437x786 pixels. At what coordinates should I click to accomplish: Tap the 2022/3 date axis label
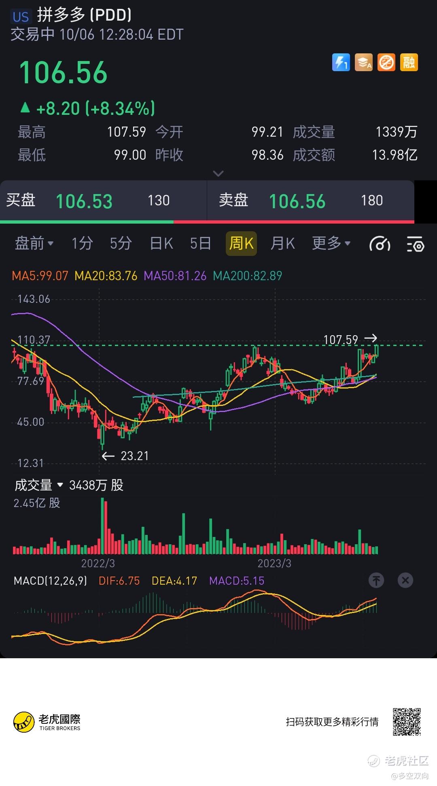click(x=98, y=563)
